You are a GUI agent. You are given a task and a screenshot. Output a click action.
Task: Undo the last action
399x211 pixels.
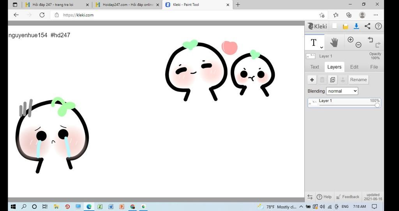pyautogui.click(x=370, y=40)
